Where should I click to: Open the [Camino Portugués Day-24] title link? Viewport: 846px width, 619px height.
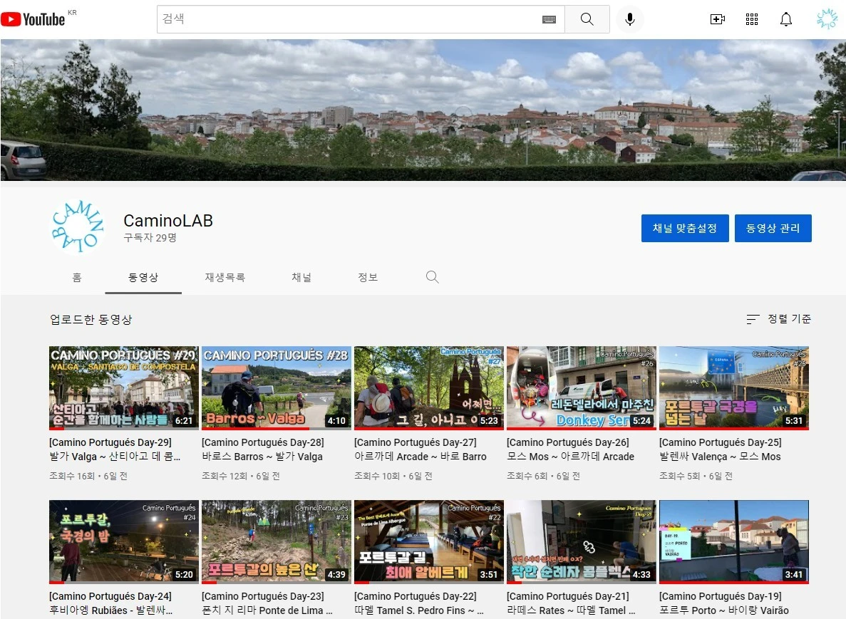(x=111, y=603)
